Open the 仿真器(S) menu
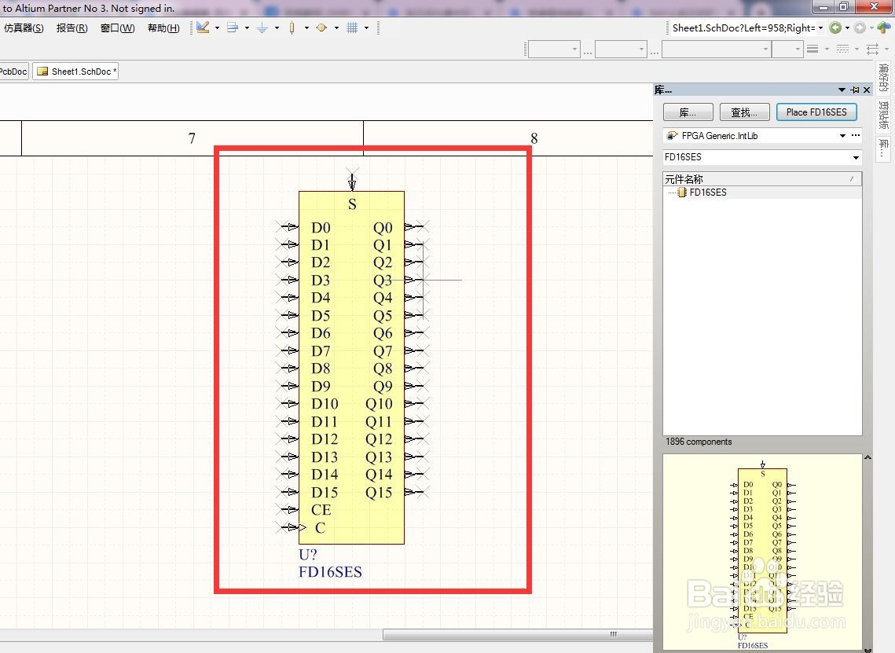 pos(23,28)
